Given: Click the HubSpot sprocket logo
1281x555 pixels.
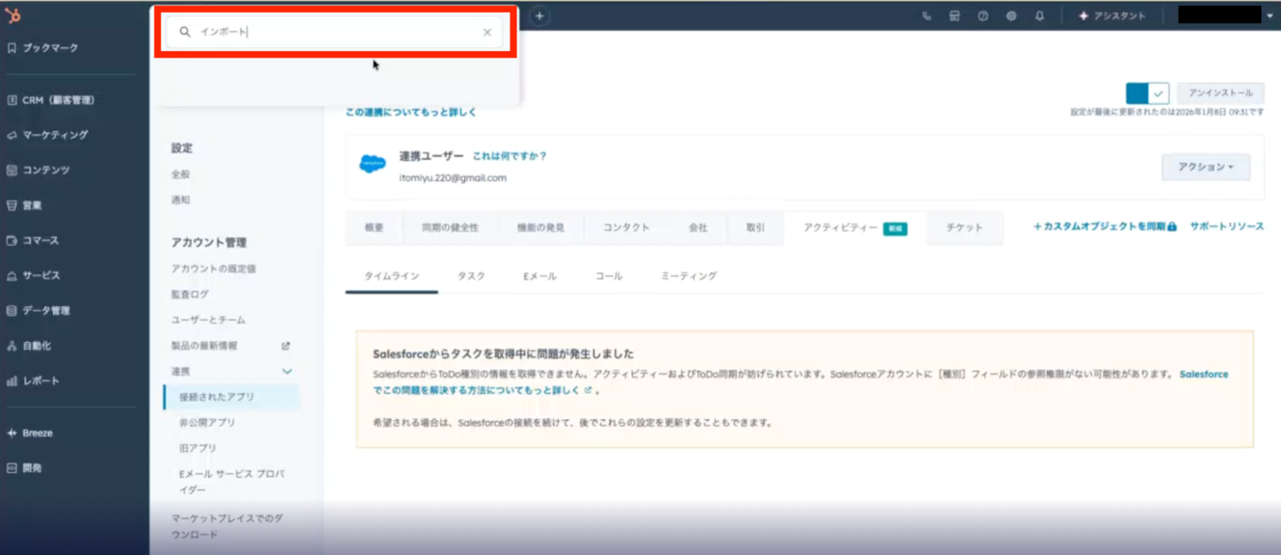Looking at the screenshot, I should click(x=13, y=15).
